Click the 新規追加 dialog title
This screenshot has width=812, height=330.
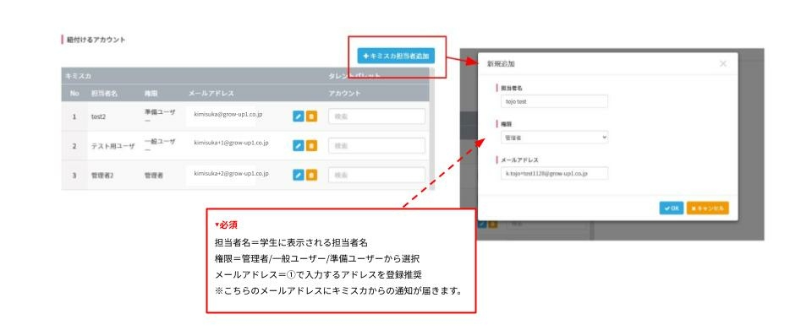[x=501, y=64]
